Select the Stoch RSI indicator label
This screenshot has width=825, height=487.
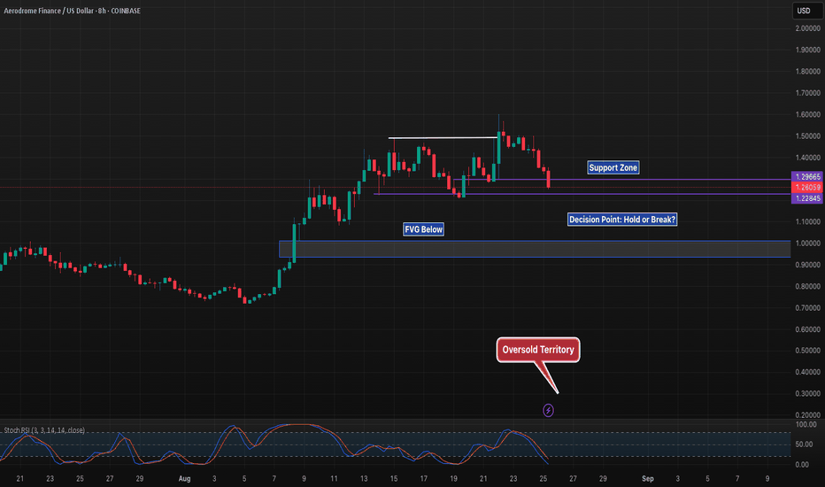(x=42, y=429)
